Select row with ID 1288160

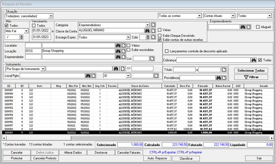(x=138, y=129)
